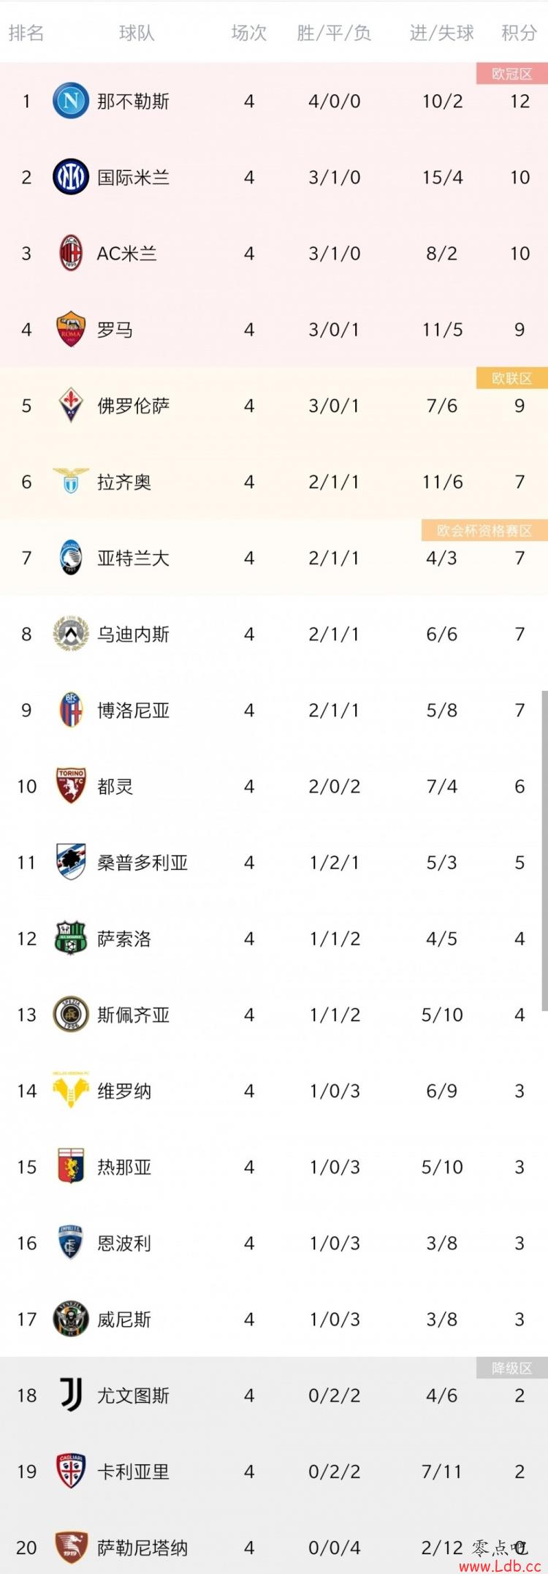
Task: Select the Inter Milan logo
Action: pyautogui.click(x=71, y=177)
